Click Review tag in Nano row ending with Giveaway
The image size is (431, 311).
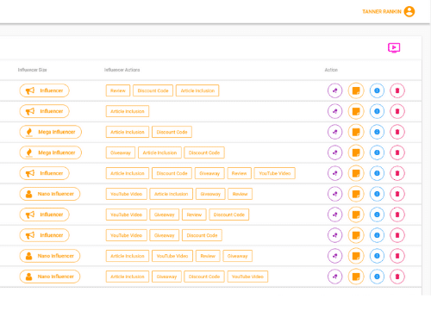[208, 256]
